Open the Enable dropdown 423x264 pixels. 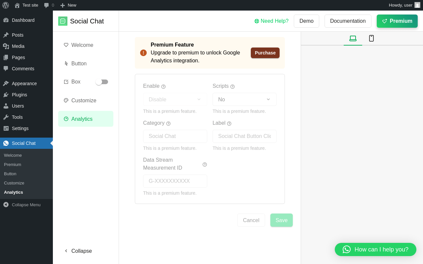(x=175, y=99)
